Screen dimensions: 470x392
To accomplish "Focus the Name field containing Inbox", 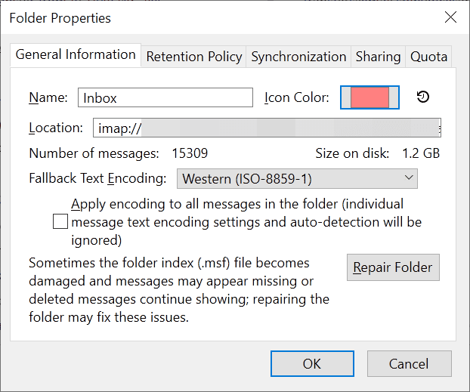I will 165,97.
